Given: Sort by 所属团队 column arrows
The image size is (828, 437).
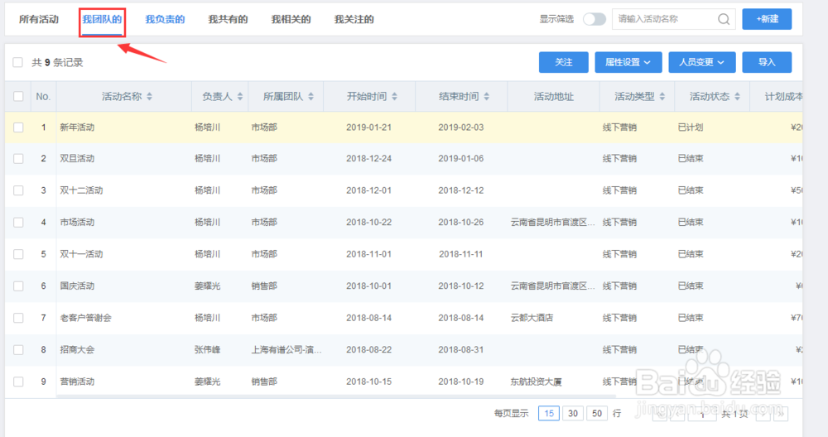Looking at the screenshot, I should (310, 97).
